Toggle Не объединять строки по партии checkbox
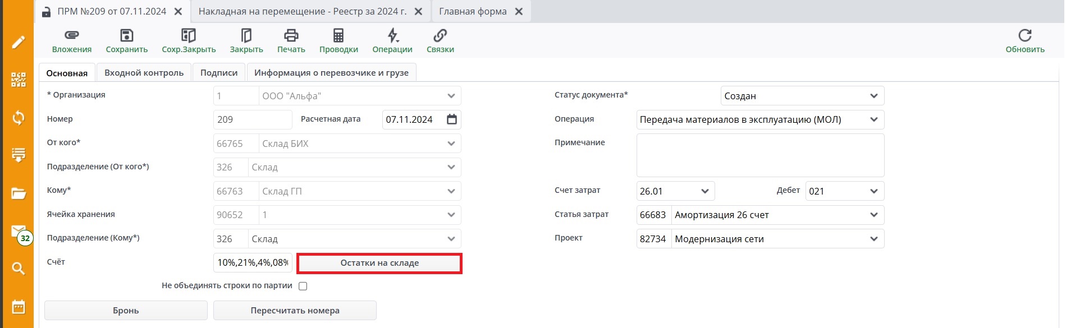 (x=303, y=286)
